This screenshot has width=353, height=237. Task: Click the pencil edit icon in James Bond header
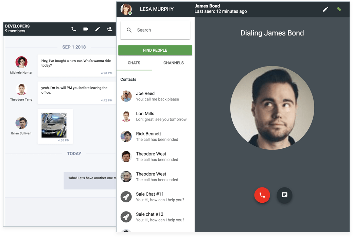point(325,9)
